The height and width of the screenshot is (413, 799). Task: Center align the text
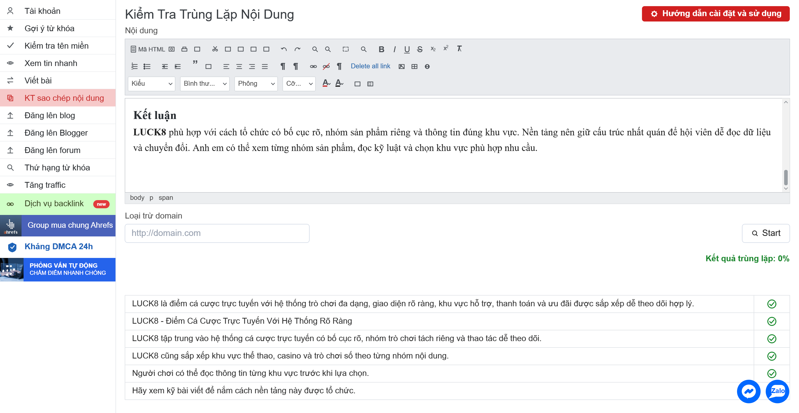pyautogui.click(x=239, y=66)
